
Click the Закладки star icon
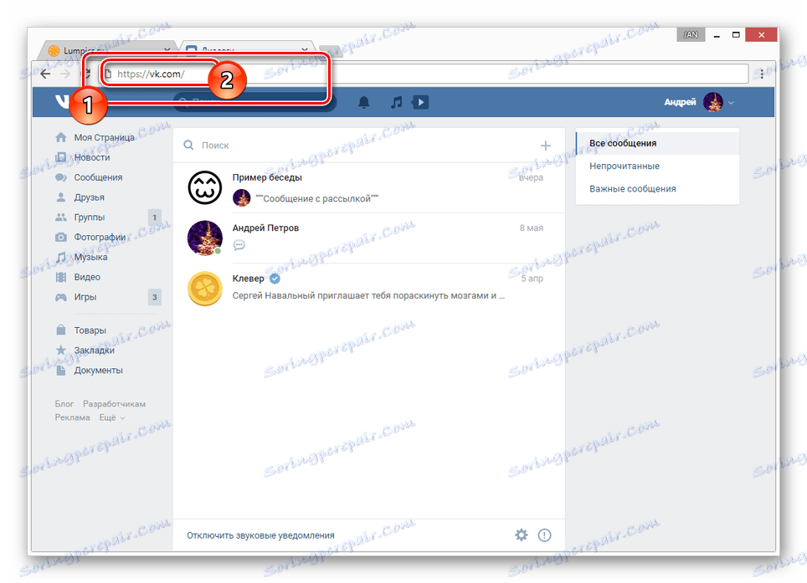click(61, 350)
